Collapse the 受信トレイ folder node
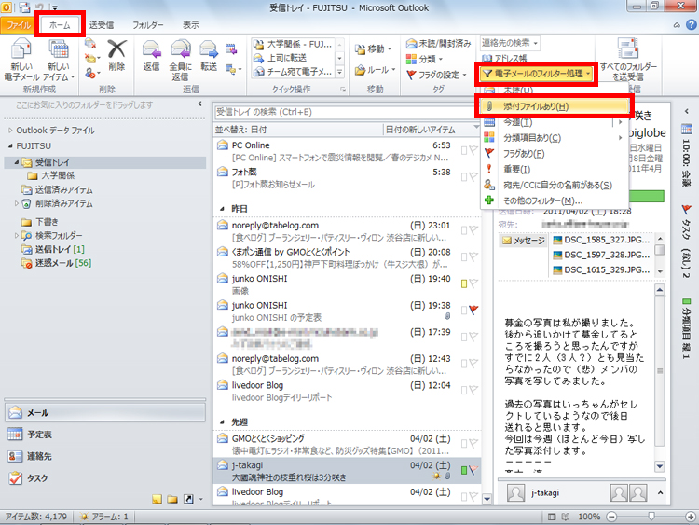The height and width of the screenshot is (525, 699). tap(17, 162)
